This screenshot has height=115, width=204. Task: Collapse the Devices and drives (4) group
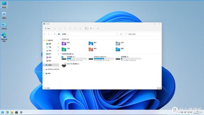[61, 54]
